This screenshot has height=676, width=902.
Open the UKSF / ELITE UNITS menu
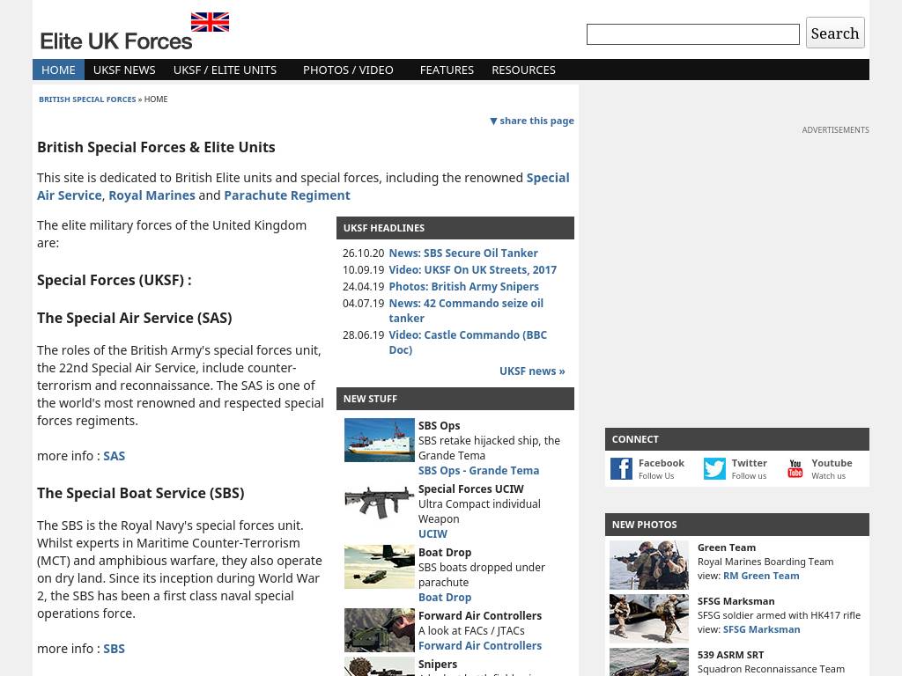(x=225, y=70)
